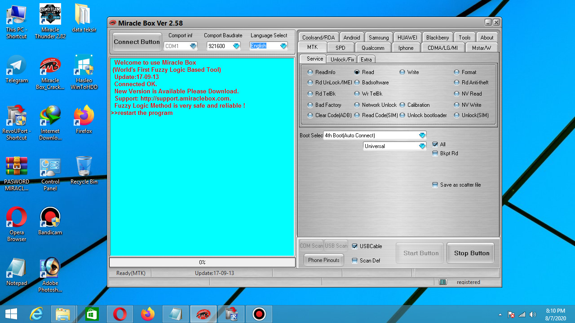Screen dimensions: 575x323
Task: Open the Samsung tab
Action: point(379,37)
